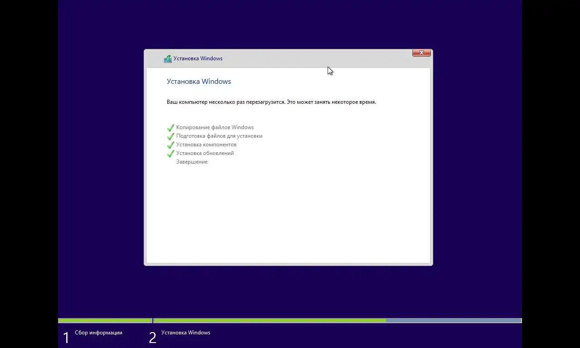
Task: Click the Установка Windows progress bar segment
Action: coord(338,320)
